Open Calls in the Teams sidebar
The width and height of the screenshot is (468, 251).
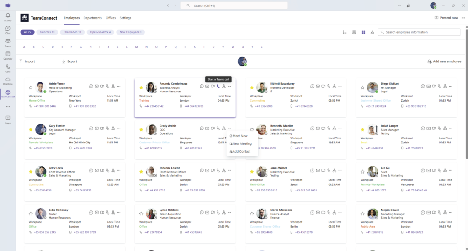coord(8,68)
